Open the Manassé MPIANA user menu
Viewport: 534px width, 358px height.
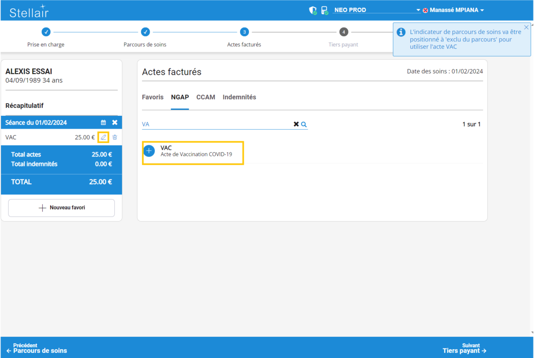click(457, 10)
